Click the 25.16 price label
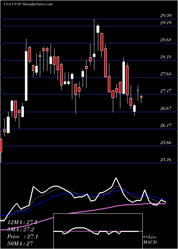This screenshot has width=178, height=249. coord(166,159)
